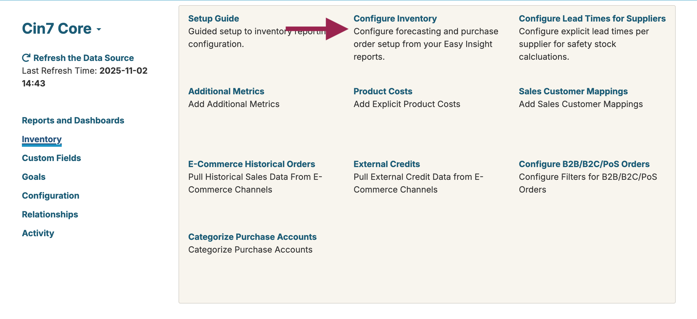The height and width of the screenshot is (319, 697).
Task: Open E-Commerce Historical Orders
Action: 251,164
